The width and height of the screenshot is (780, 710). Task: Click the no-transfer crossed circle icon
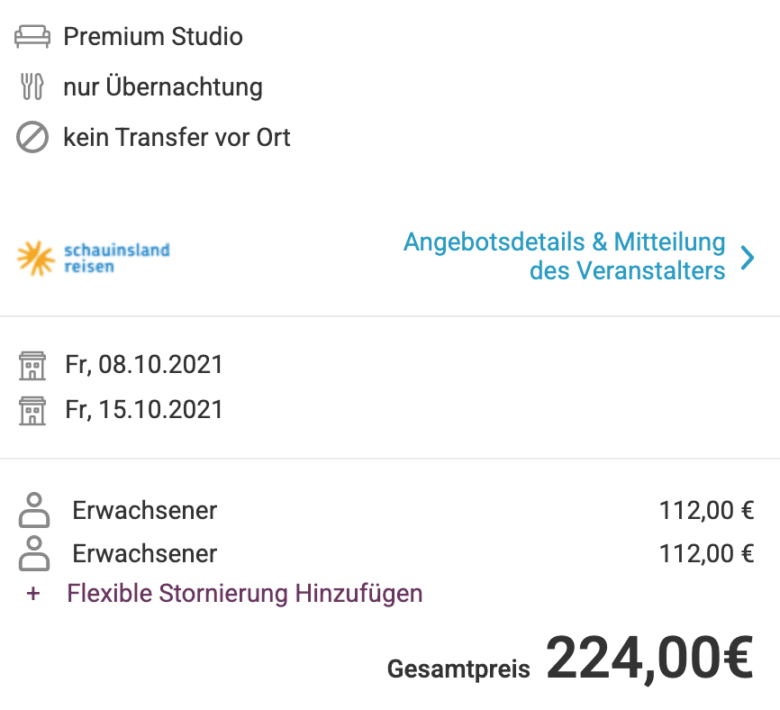[x=32, y=138]
